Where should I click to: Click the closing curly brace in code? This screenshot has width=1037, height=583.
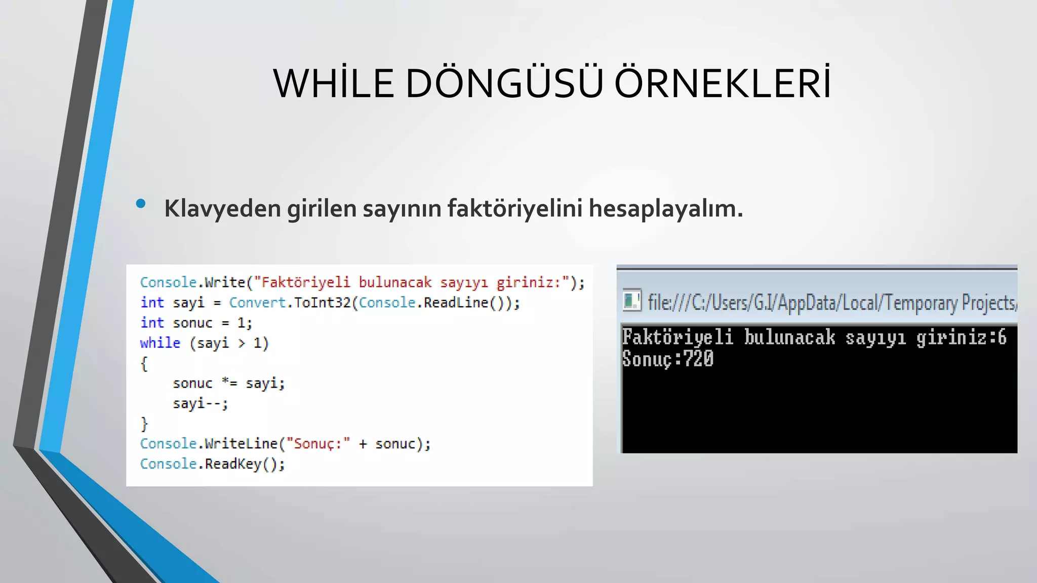click(144, 424)
